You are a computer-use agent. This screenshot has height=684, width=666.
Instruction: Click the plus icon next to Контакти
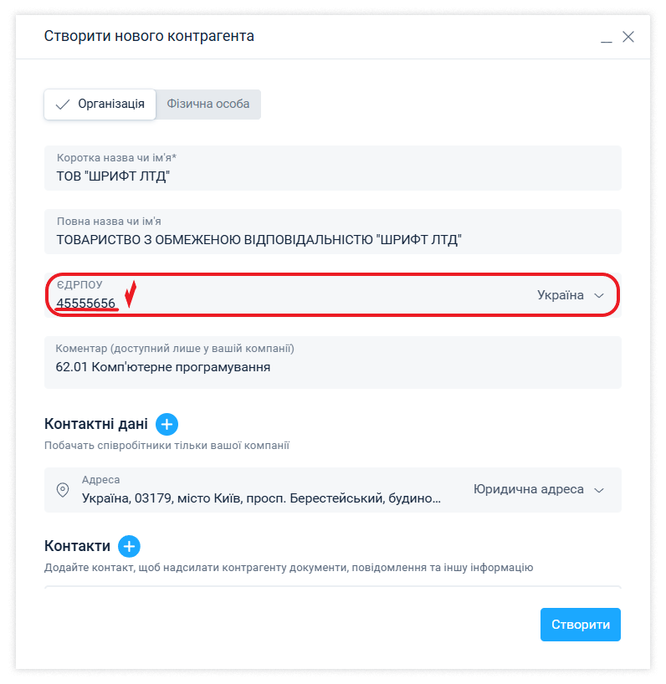[x=129, y=546]
